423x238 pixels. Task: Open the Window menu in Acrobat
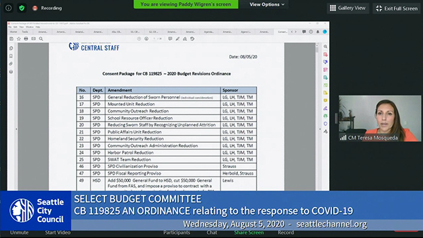click(x=30, y=27)
